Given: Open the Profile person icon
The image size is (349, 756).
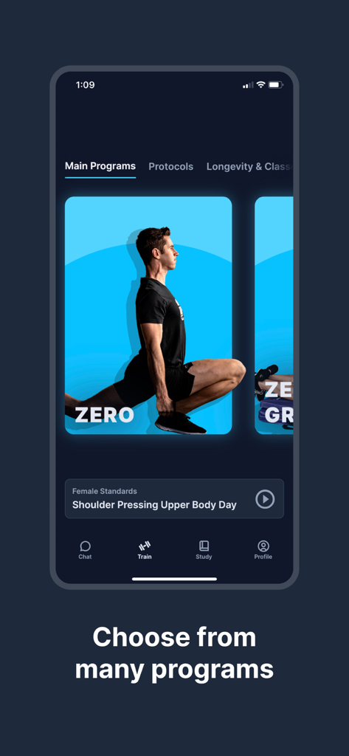Looking at the screenshot, I should click(x=263, y=546).
